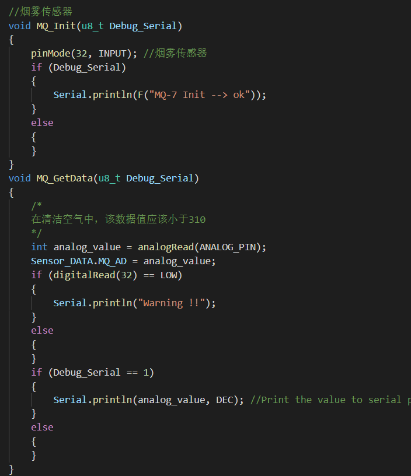Viewport: 411px width, 476px height.
Task: Click the void keyword before MQ_GetData
Action: coord(19,178)
